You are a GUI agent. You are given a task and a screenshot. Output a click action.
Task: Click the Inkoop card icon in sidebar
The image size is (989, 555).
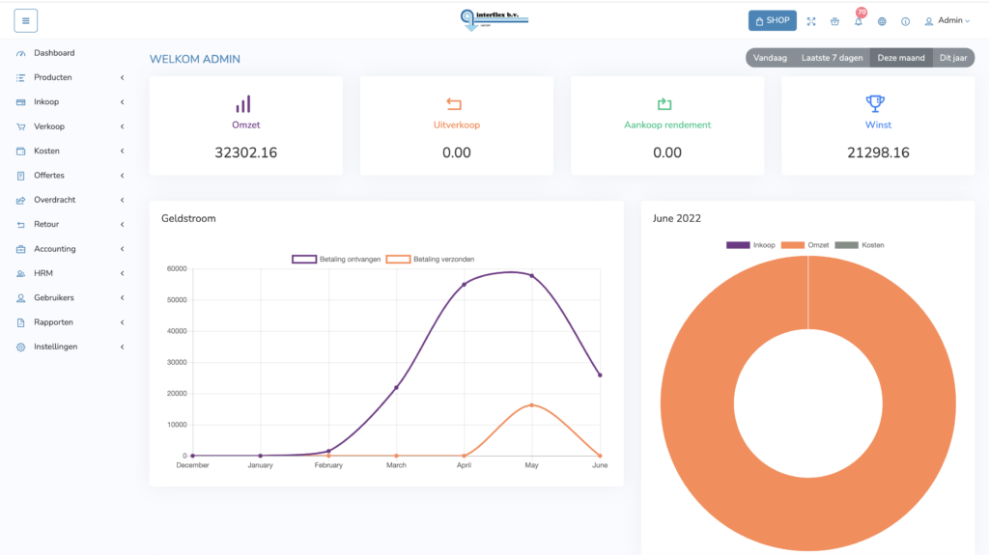coord(21,102)
